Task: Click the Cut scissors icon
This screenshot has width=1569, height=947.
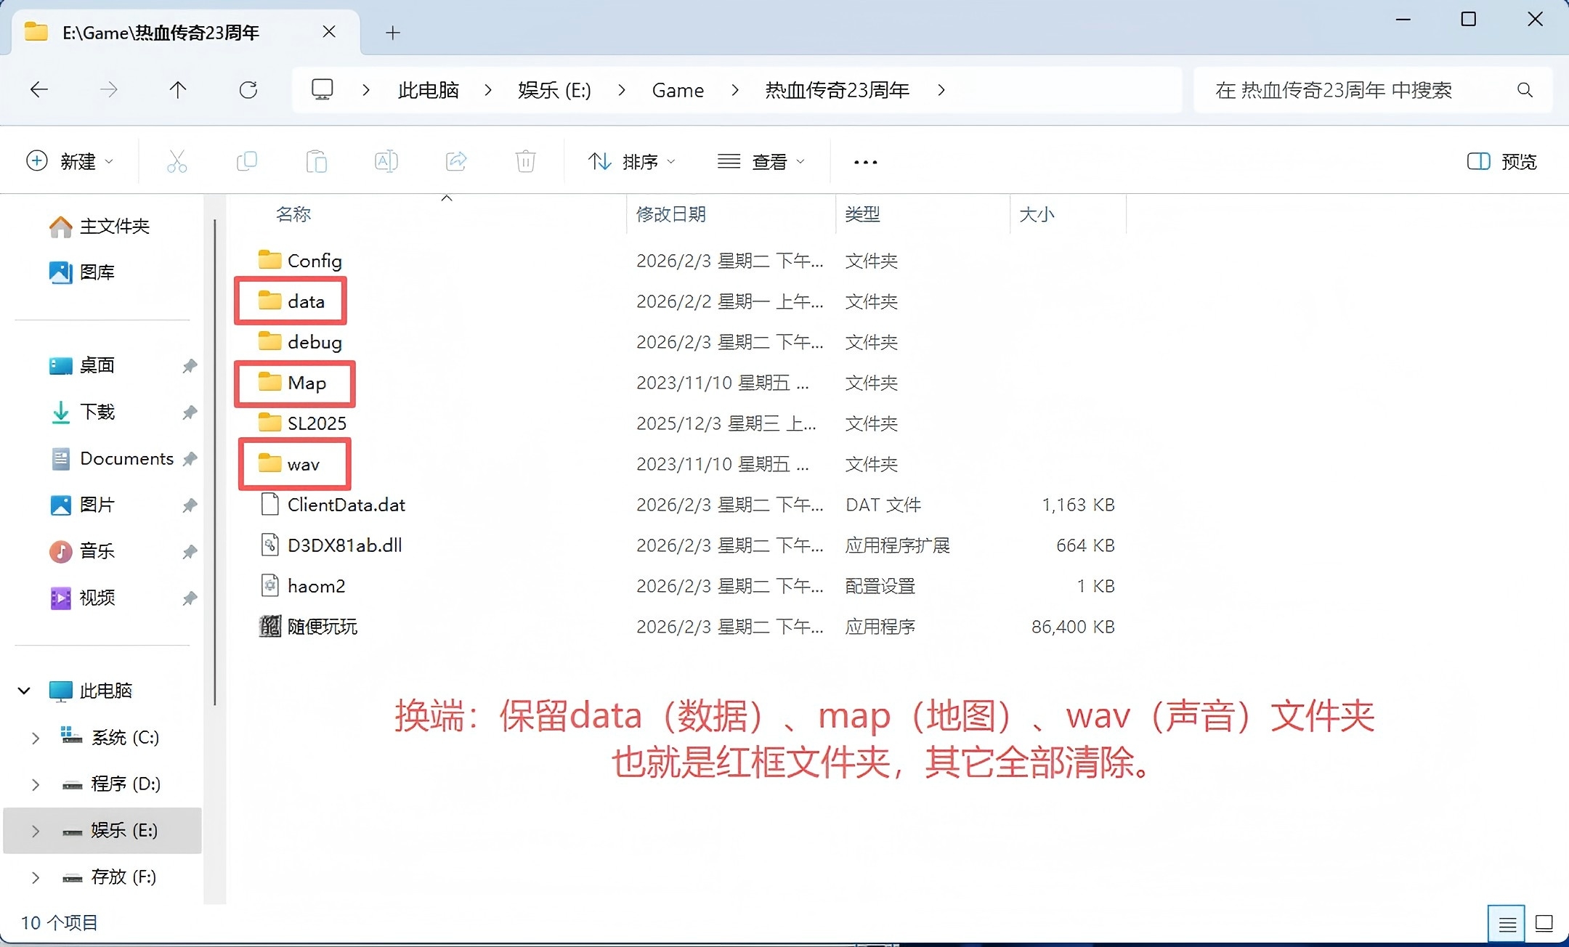Action: coord(177,161)
